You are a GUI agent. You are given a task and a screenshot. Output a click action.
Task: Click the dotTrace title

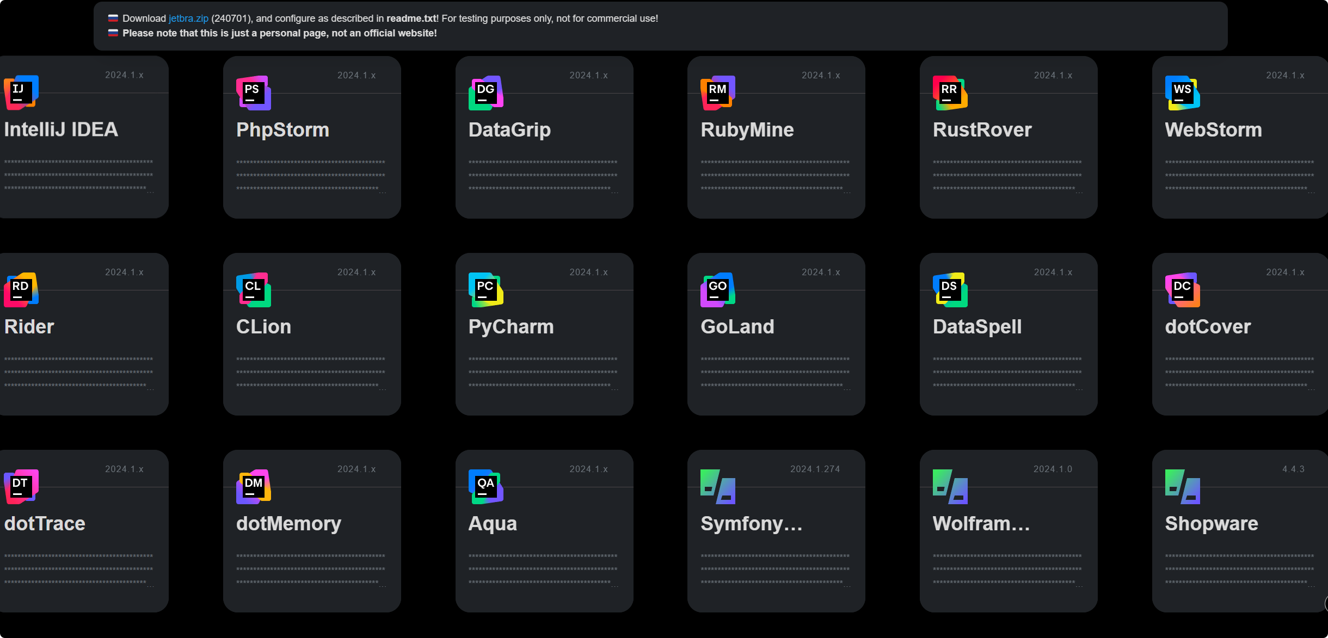coord(45,524)
